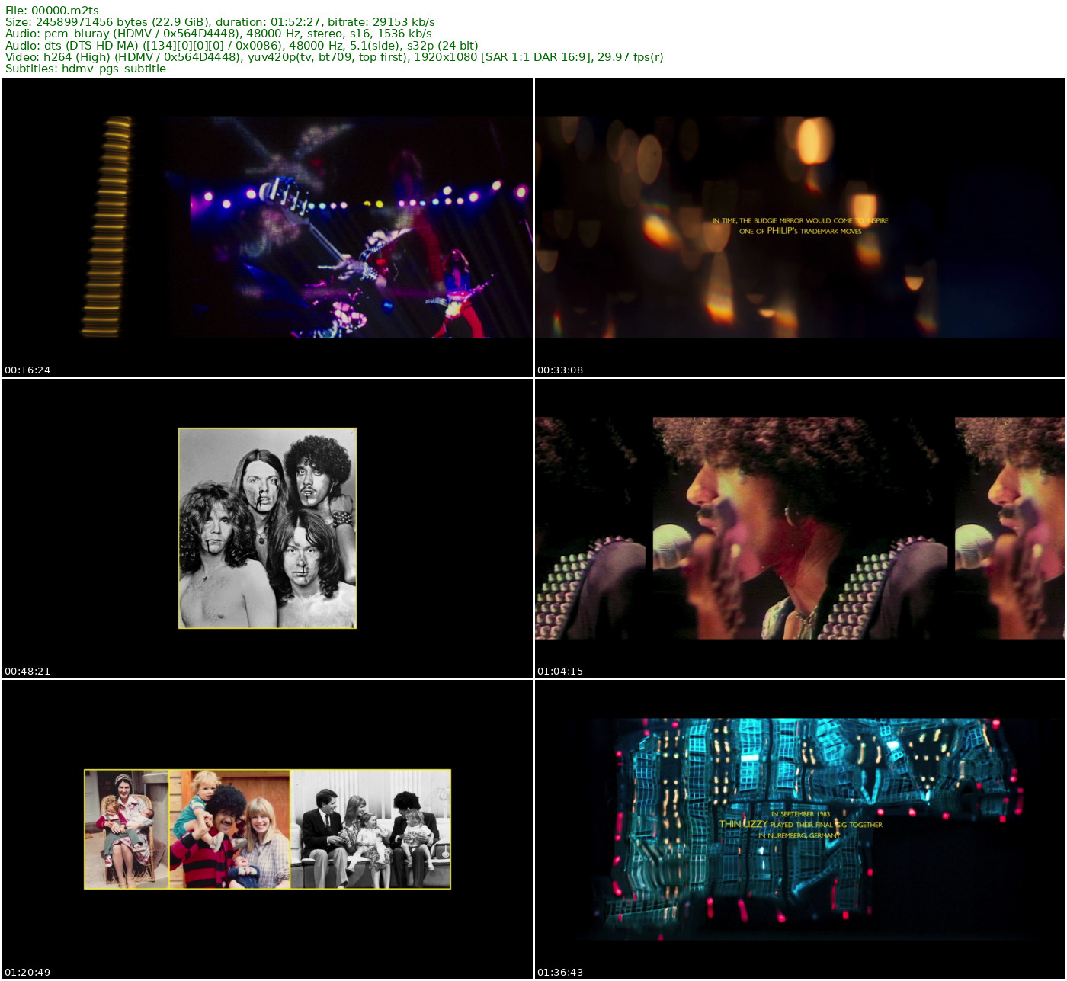
Task: Click the 01:04:15 timestamp label
Action: point(560,672)
